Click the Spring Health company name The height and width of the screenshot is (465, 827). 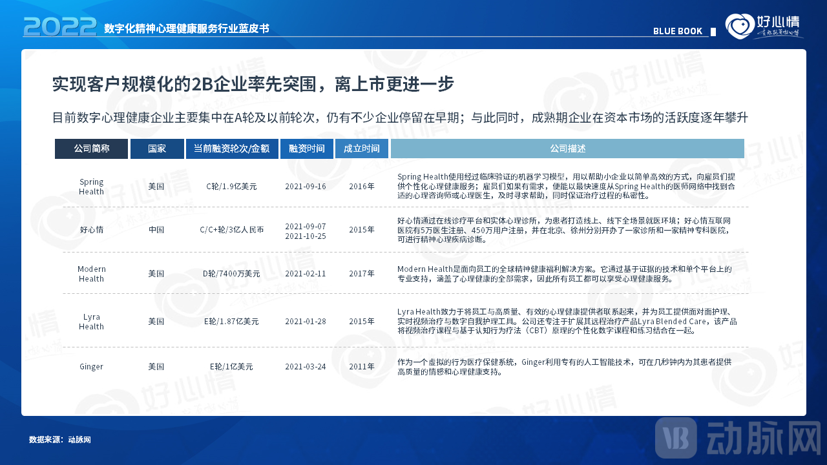click(x=91, y=187)
